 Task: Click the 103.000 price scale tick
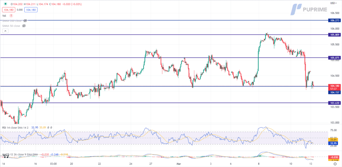click(334, 123)
